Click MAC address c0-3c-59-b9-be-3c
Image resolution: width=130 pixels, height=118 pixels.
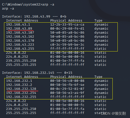[67, 45]
